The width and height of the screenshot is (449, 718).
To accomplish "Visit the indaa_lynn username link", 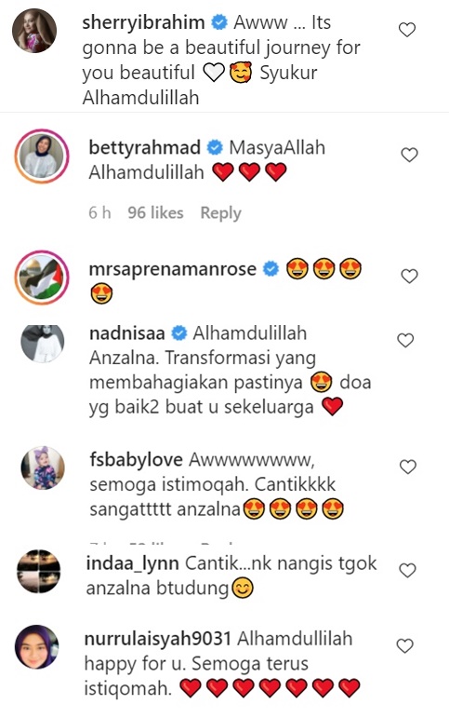I will (x=132, y=564).
